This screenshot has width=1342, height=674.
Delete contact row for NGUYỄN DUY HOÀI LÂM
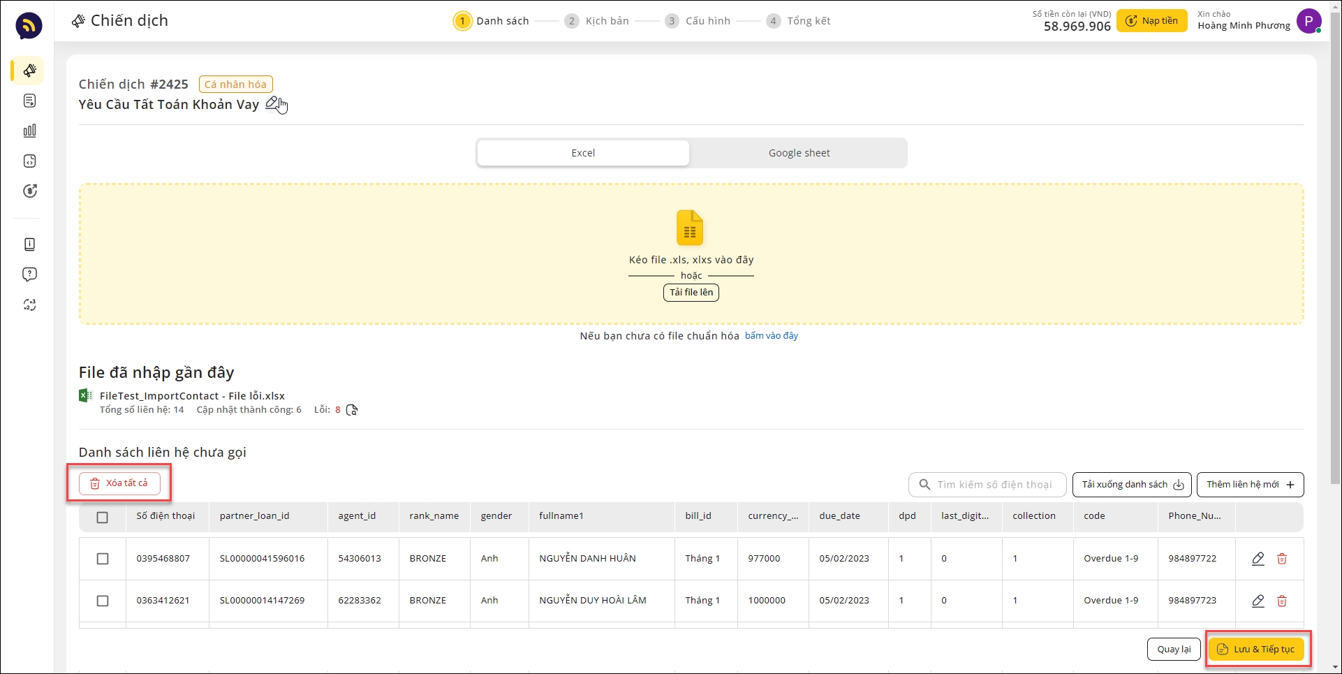click(x=1282, y=601)
